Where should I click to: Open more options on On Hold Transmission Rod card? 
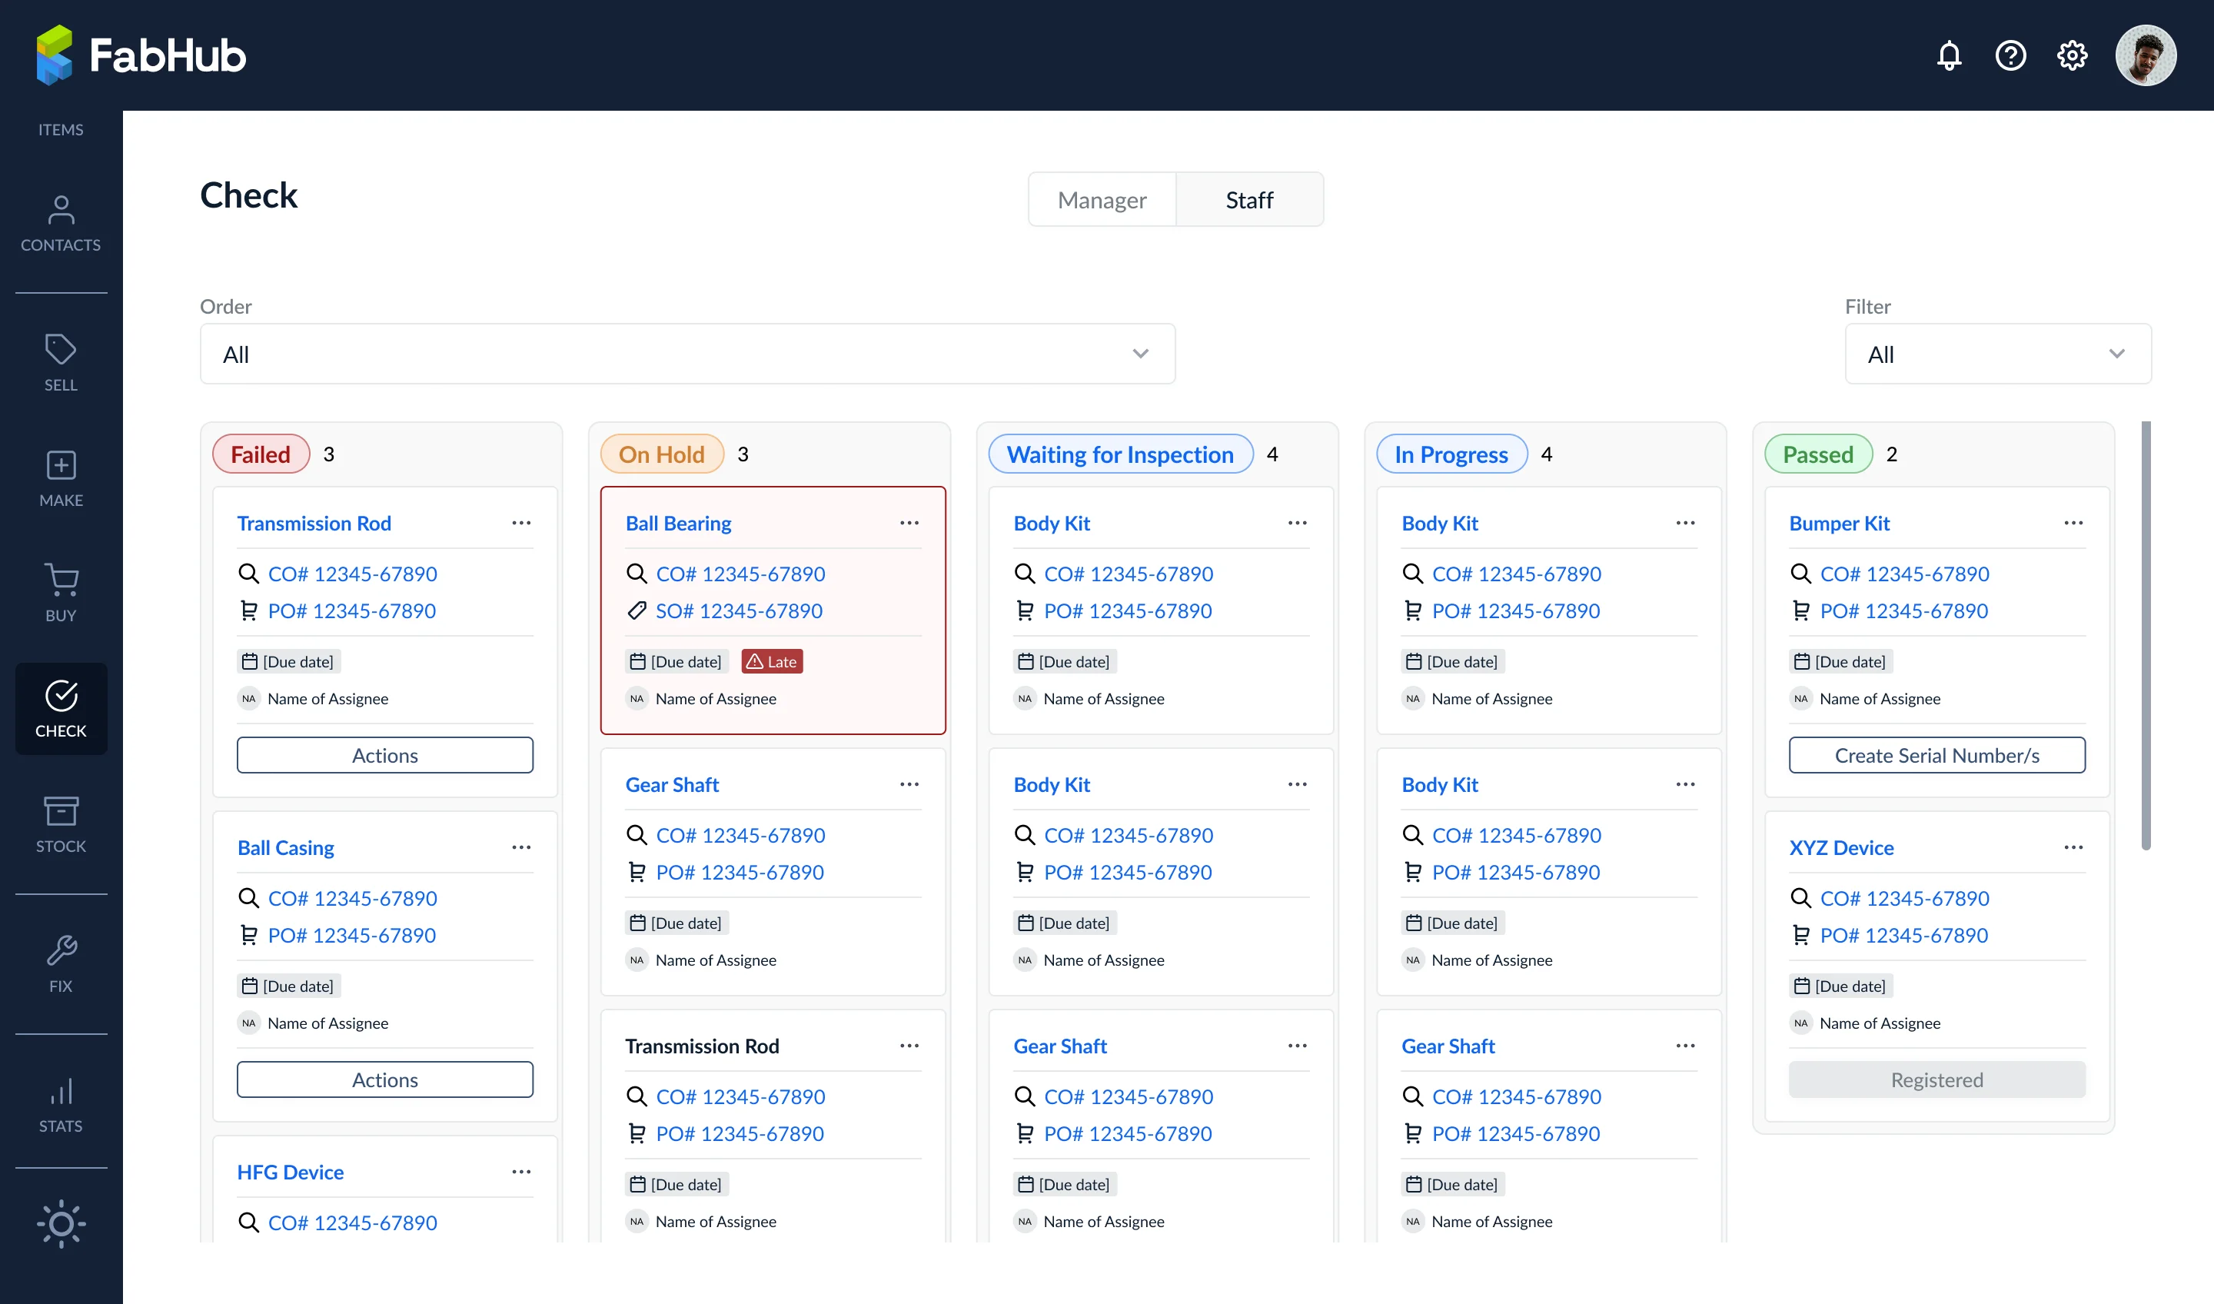[x=909, y=1046]
